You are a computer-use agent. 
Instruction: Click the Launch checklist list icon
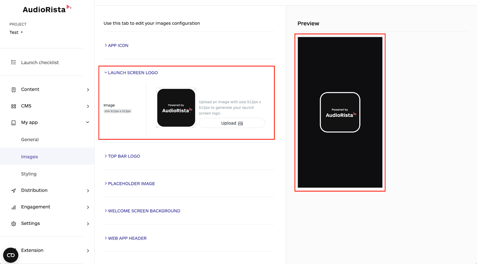pos(13,62)
